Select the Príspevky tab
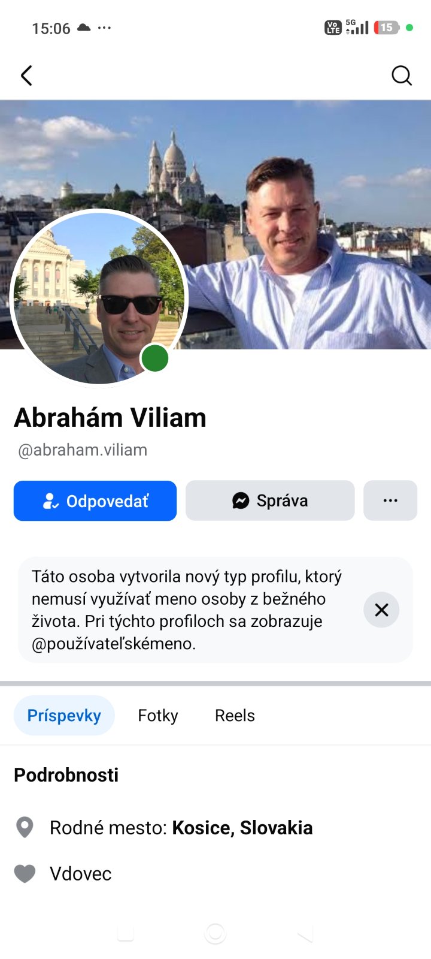This screenshot has width=431, height=959. [x=64, y=716]
